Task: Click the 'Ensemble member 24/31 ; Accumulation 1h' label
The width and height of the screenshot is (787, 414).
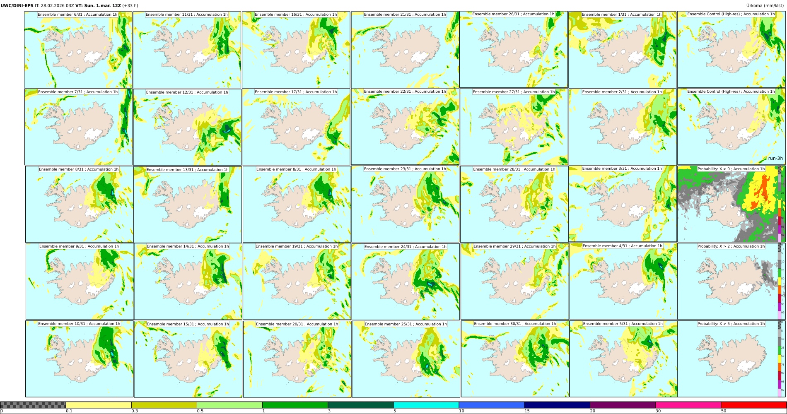Action: tap(406, 247)
